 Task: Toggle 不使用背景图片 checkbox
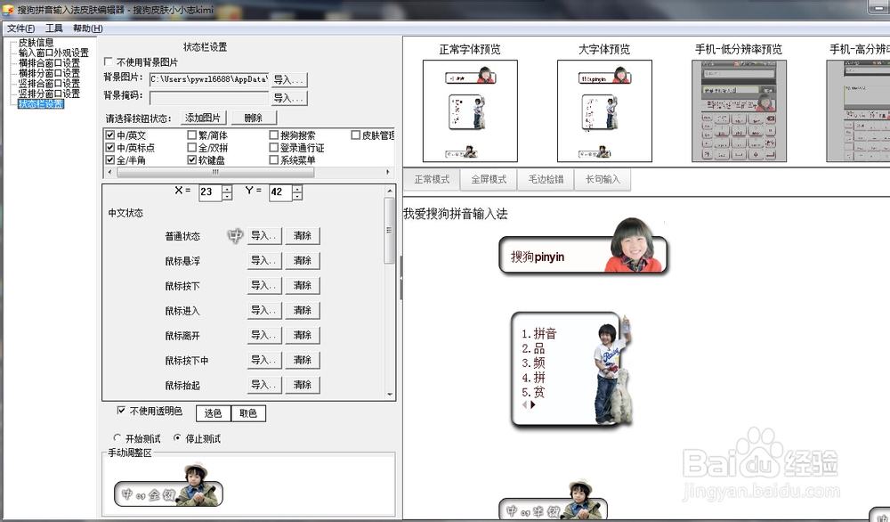click(109, 61)
